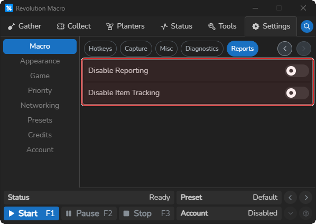Open the Tools tab
This screenshot has width=316, height=224.
[222, 26]
